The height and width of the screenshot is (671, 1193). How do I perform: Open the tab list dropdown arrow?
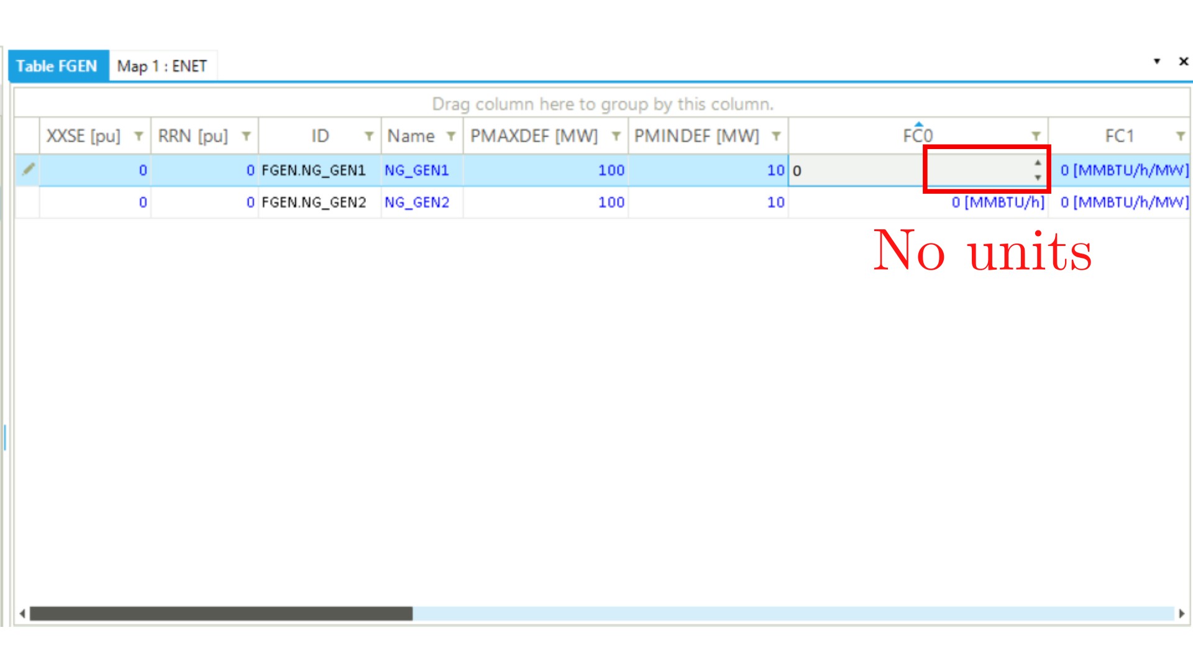1157,62
